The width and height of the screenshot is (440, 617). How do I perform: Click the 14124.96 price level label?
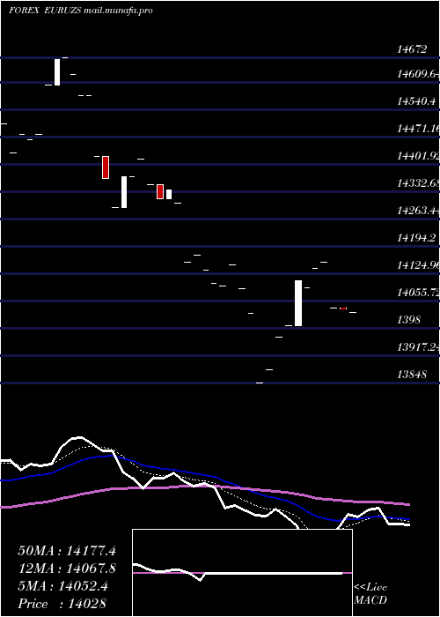pos(418,264)
